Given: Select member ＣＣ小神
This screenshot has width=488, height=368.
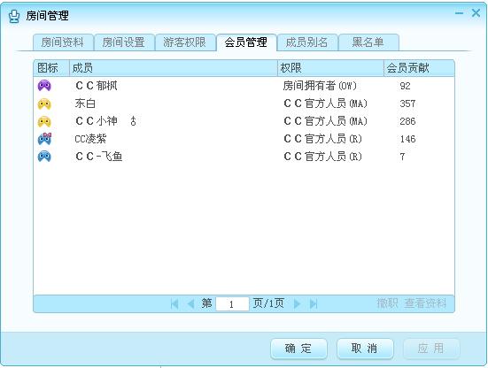Looking at the screenshot, I should [105, 121].
